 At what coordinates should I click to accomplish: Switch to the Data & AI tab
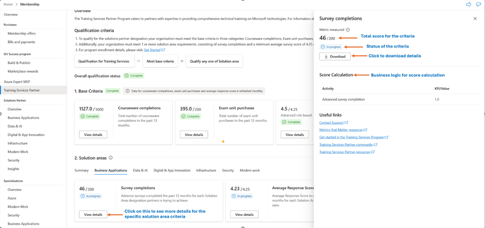140,170
